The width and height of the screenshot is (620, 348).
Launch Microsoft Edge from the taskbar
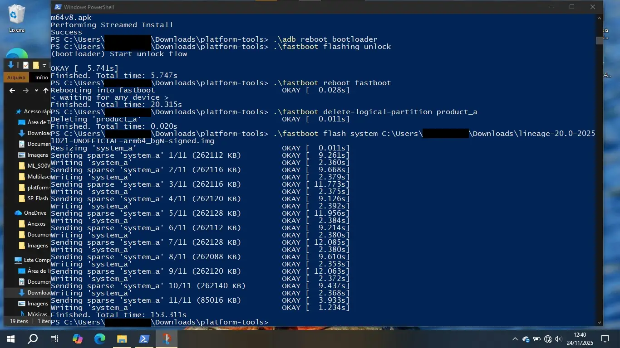tap(99, 338)
